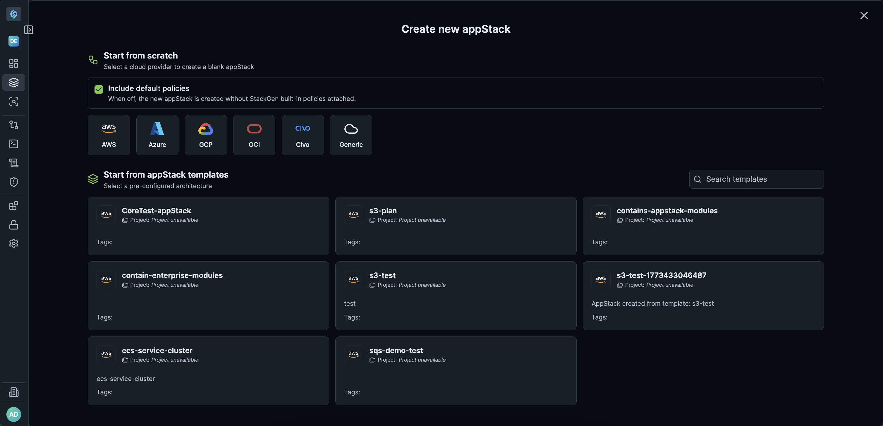Screen dimensions: 883x426
Task: Click AWS logo on CoreTest-appStack card
Action: 106,214
